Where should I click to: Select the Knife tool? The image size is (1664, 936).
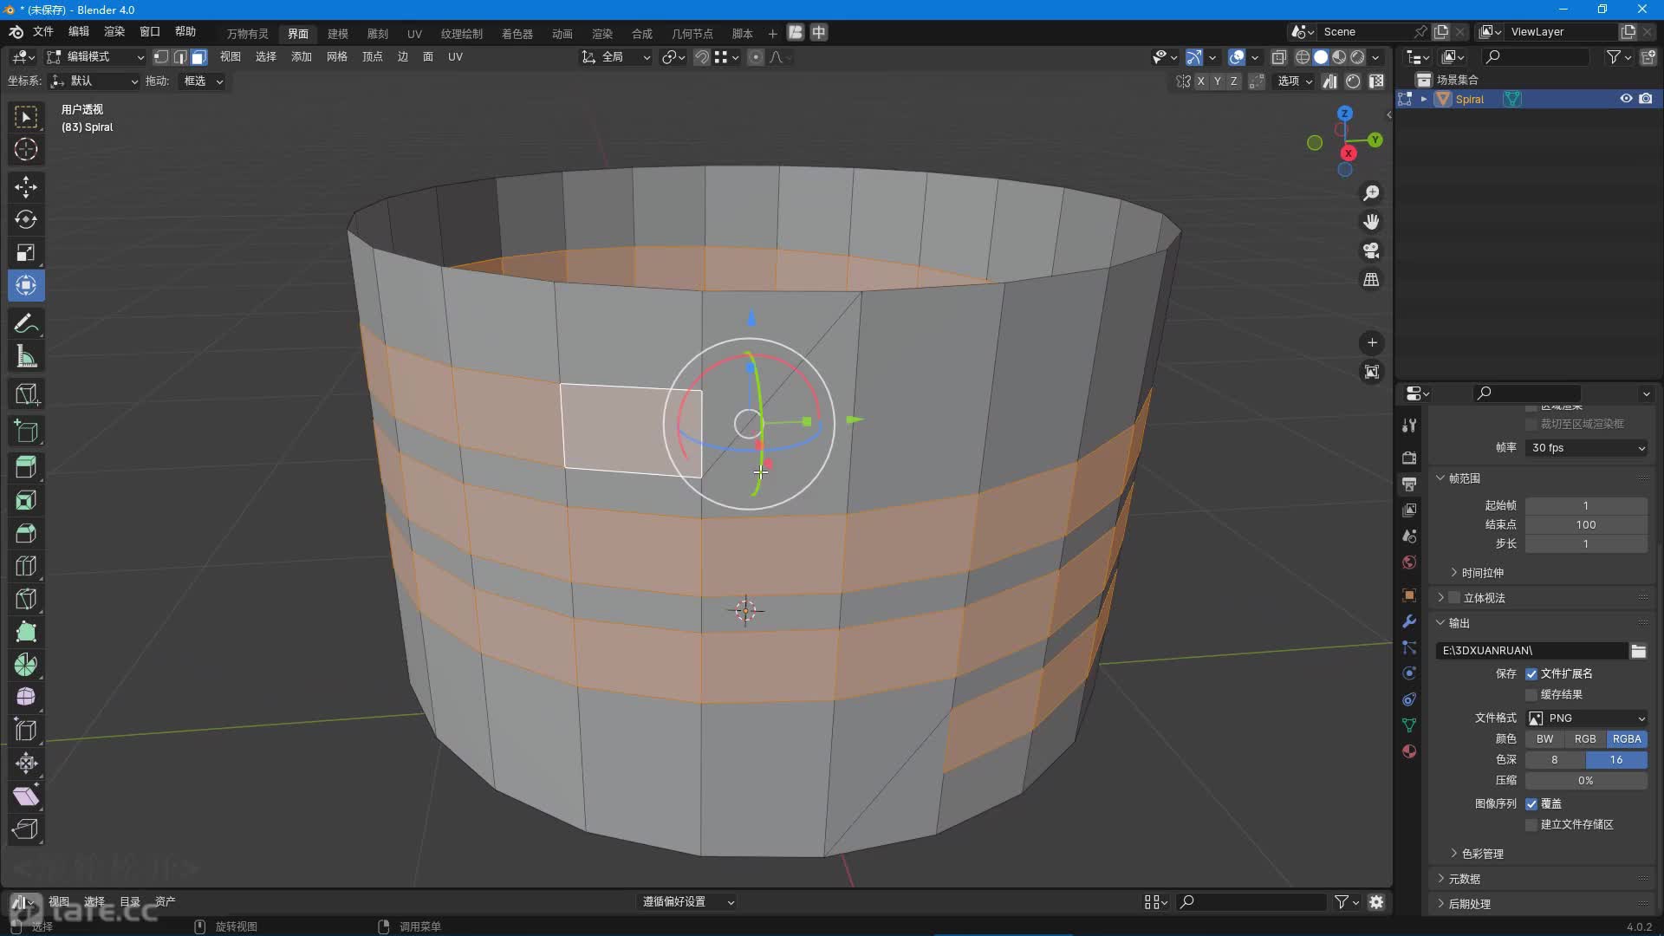26,599
